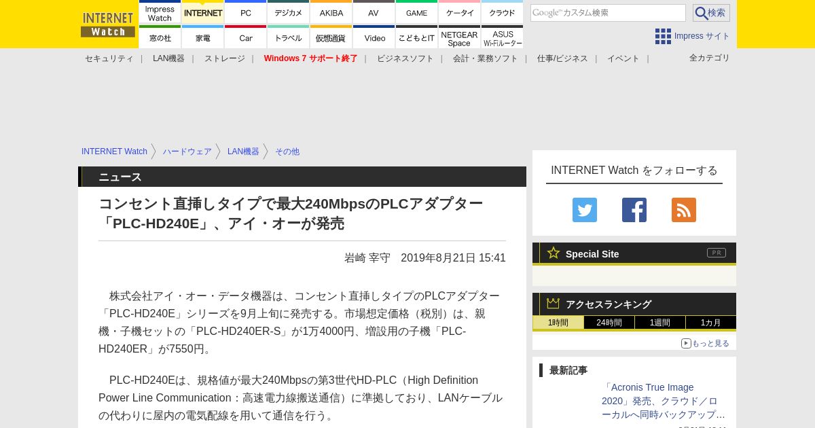Click the イベント category link
Screen dimensions: 815x428
coord(623,58)
